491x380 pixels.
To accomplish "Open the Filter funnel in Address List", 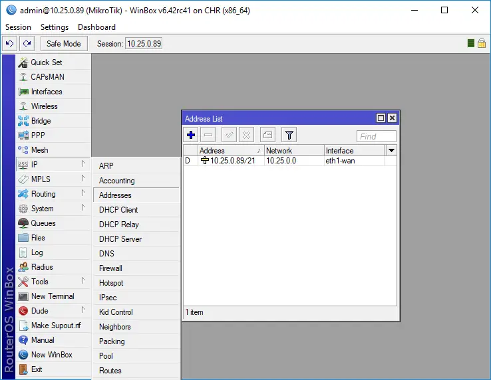I will click(289, 135).
